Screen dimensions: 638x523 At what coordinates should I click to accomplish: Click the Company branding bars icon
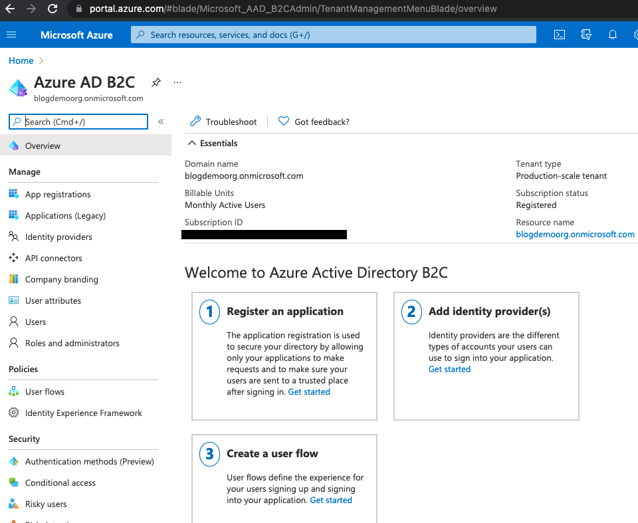click(13, 279)
